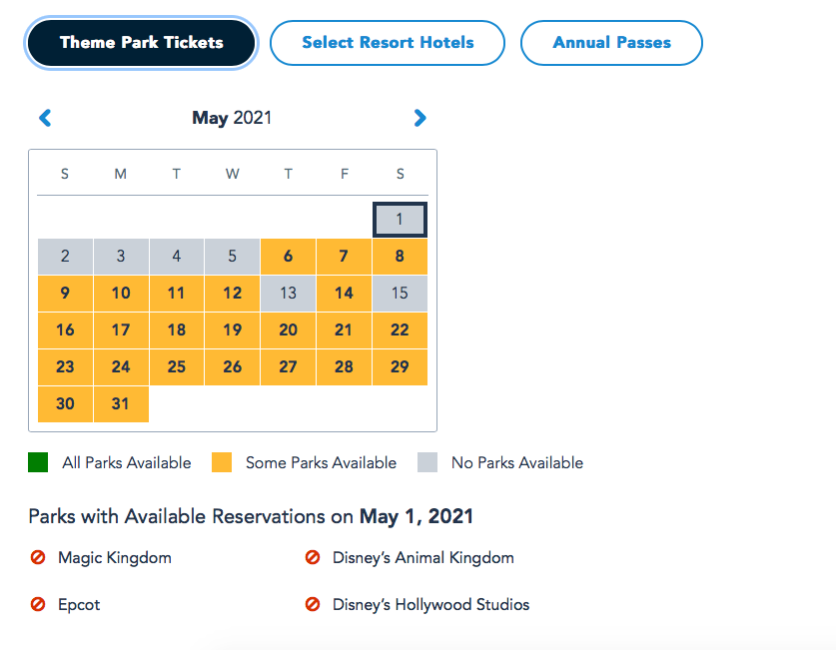836x650 pixels.
Task: Select May 13 unavailable date
Action: [288, 294]
